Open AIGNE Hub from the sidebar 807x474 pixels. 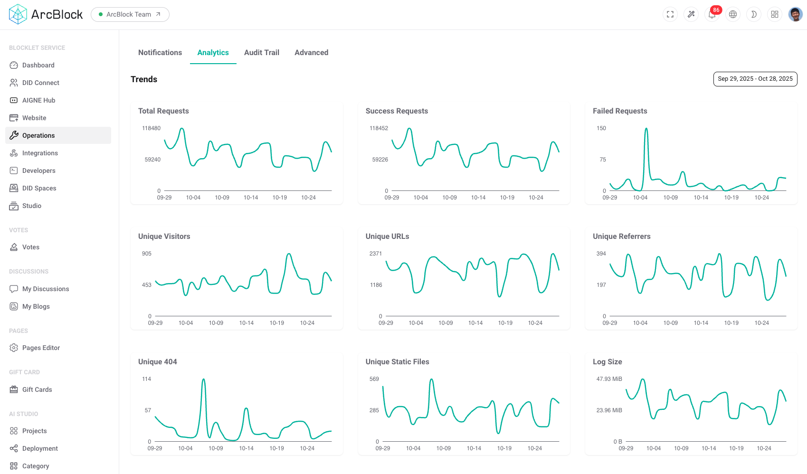point(38,100)
